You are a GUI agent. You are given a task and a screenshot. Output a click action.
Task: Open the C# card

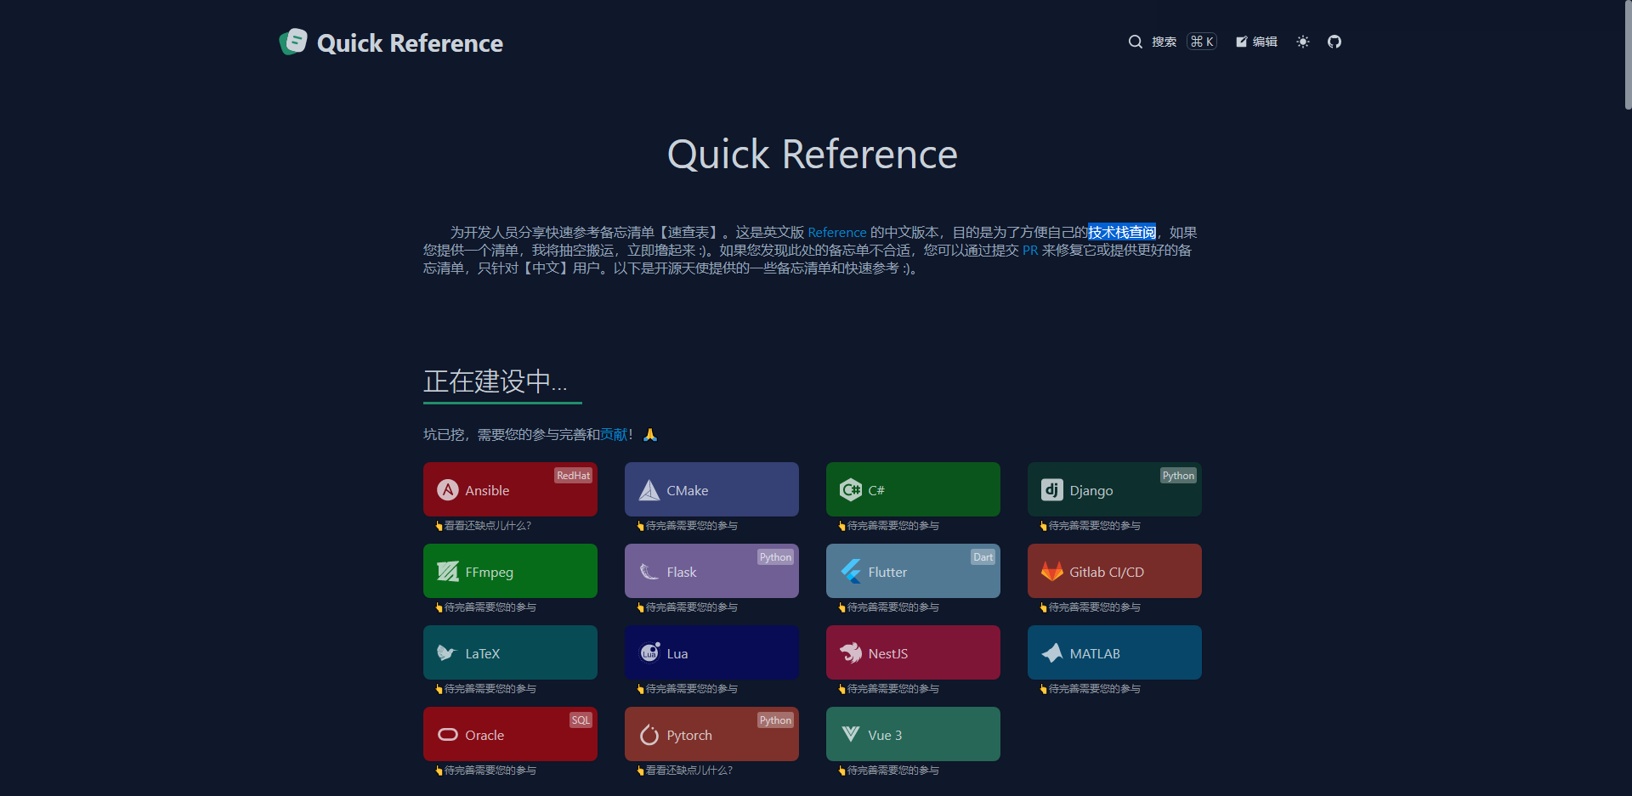[913, 489]
